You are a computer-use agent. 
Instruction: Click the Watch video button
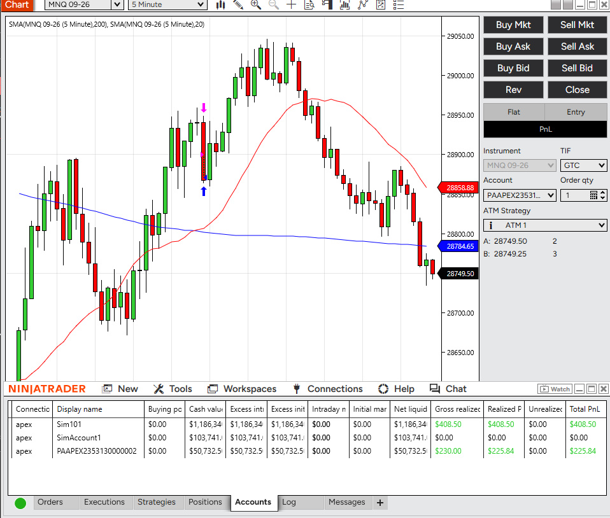pos(555,389)
